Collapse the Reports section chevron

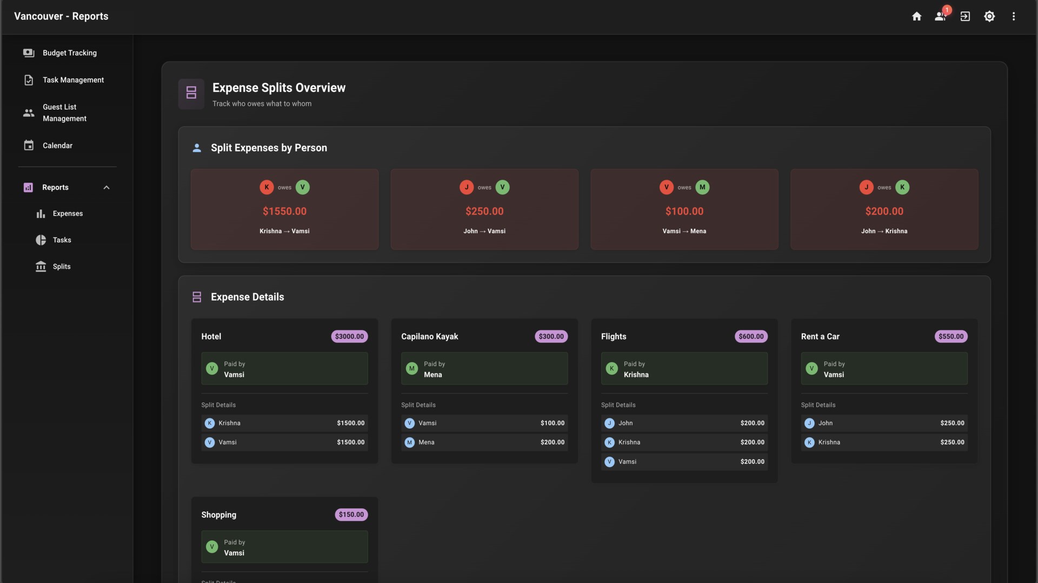tap(107, 187)
